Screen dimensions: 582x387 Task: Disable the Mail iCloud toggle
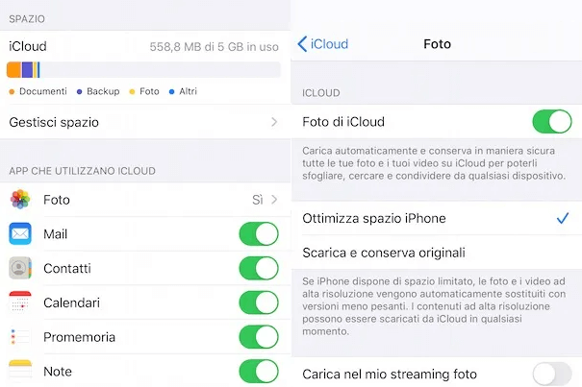(258, 234)
